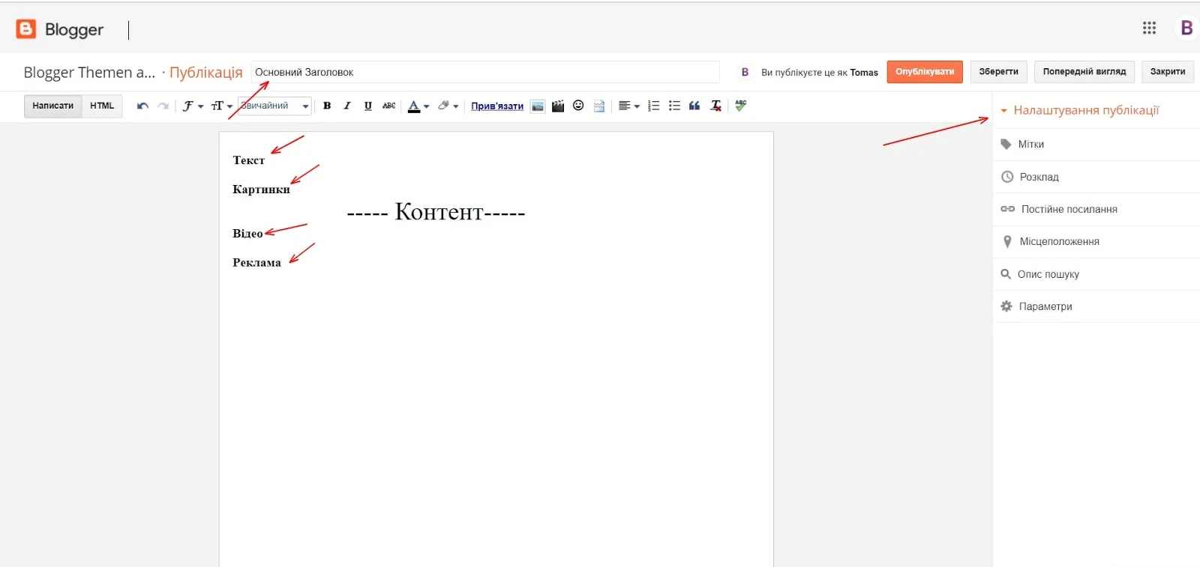Image resolution: width=1200 pixels, height=567 pixels.
Task: Toggle underline formatting
Action: pyautogui.click(x=367, y=106)
